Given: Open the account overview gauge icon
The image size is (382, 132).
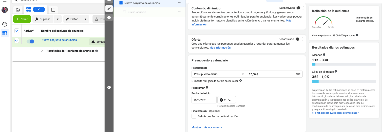Looking at the screenshot, I should coord(5,24).
